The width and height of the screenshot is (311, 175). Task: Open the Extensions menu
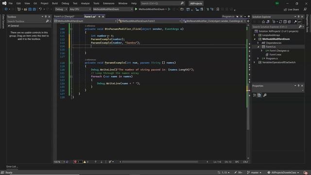click(109, 3)
